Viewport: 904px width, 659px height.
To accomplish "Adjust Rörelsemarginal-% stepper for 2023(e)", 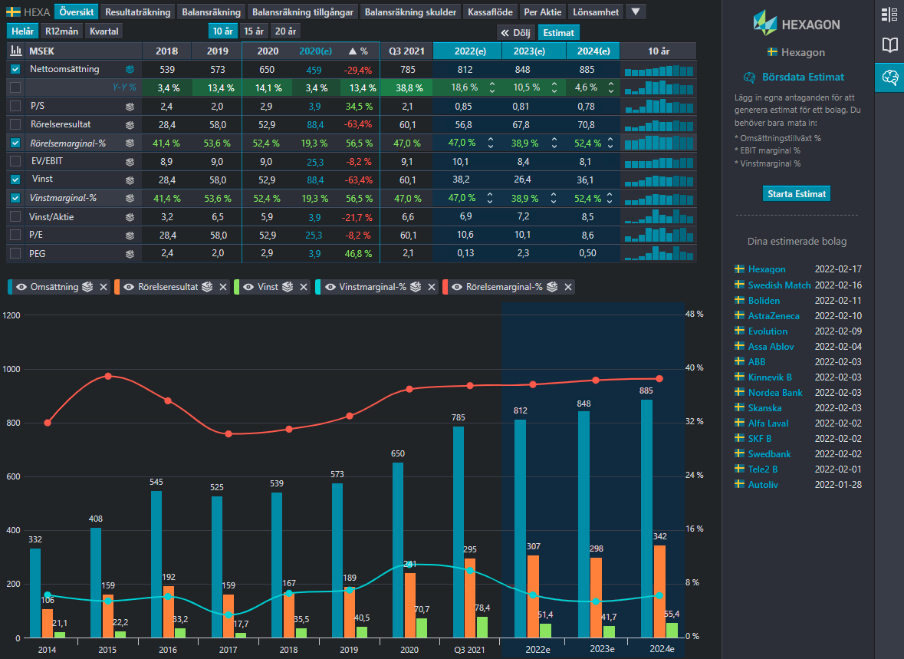I will pos(554,143).
